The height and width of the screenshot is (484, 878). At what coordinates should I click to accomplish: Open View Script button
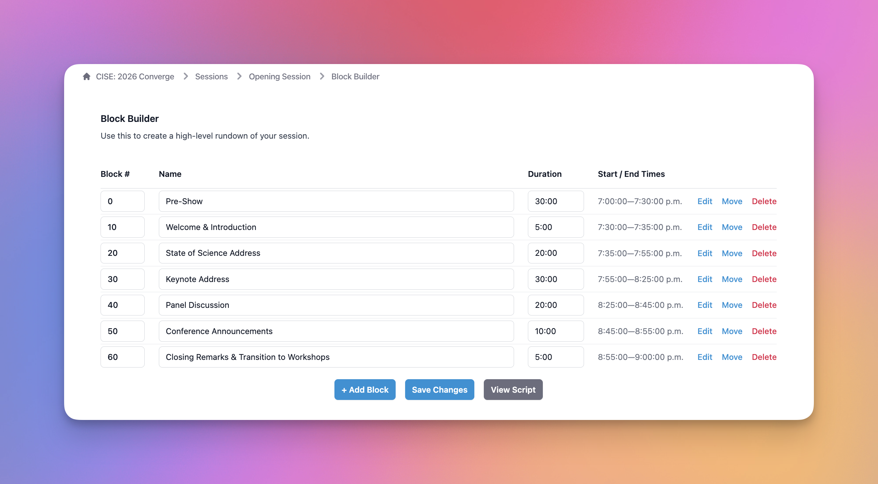coord(513,390)
